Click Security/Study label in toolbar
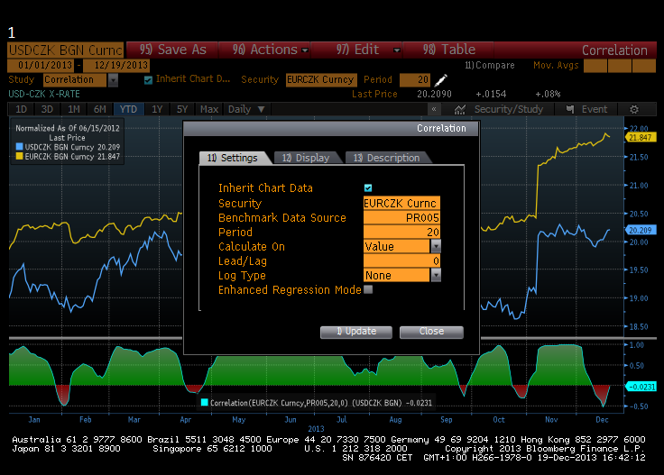 509,110
